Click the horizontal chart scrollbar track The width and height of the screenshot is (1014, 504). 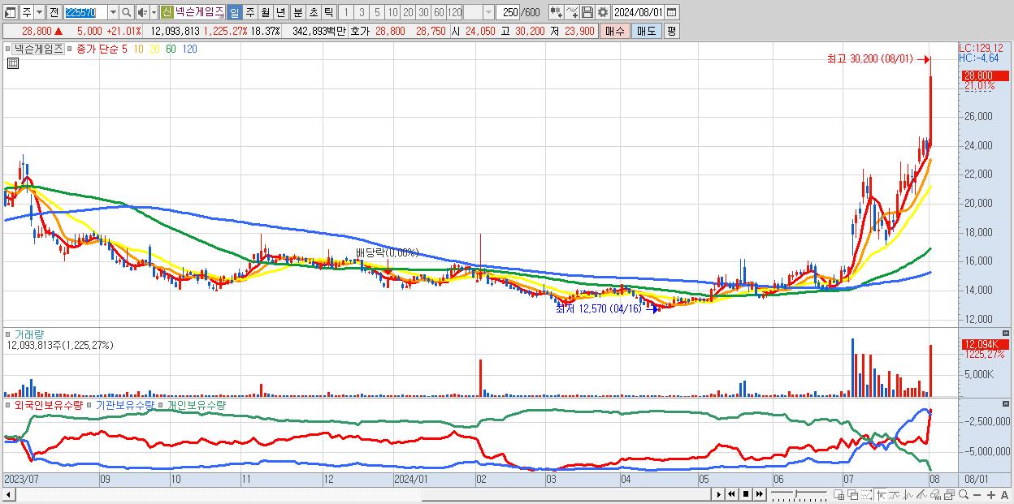click(362, 495)
